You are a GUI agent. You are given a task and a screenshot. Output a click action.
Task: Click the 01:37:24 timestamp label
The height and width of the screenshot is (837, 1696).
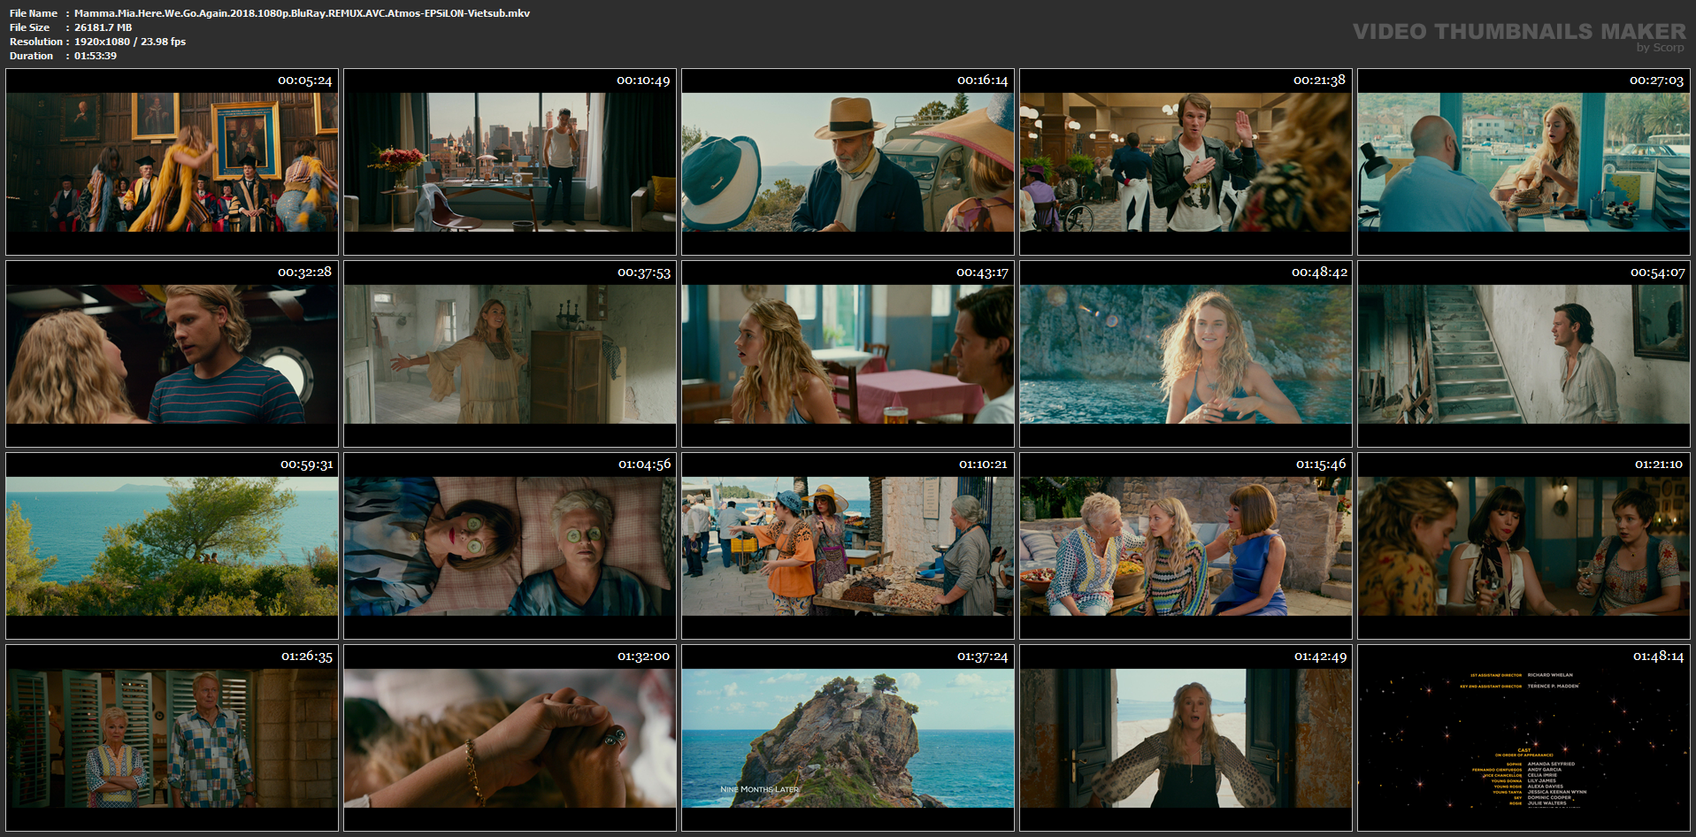[x=982, y=657]
